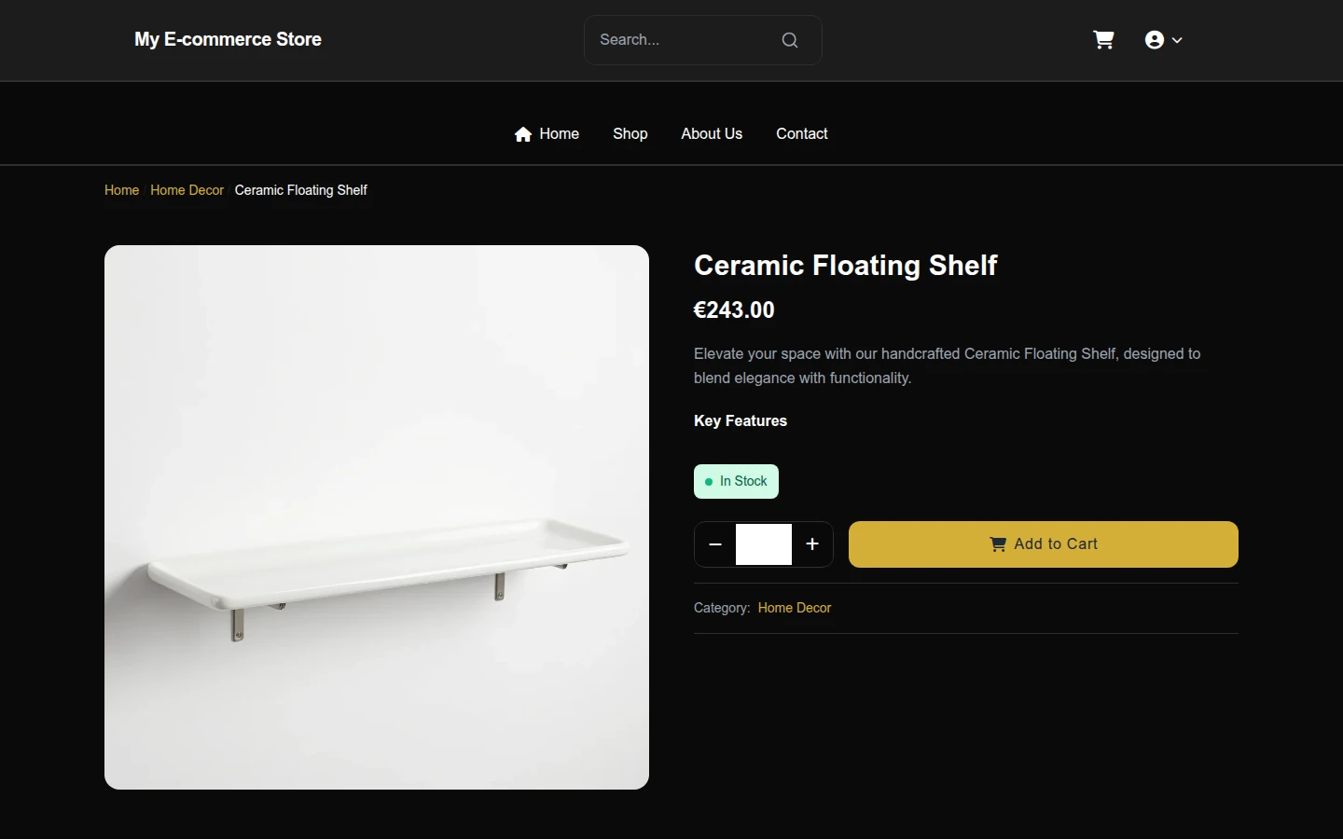Click the cart icon inside Add to Cart
Viewport: 1343px width, 839px height.
coord(998,544)
